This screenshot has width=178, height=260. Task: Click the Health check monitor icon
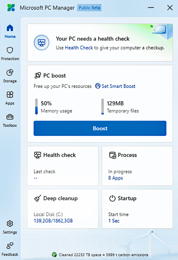pos(37,155)
